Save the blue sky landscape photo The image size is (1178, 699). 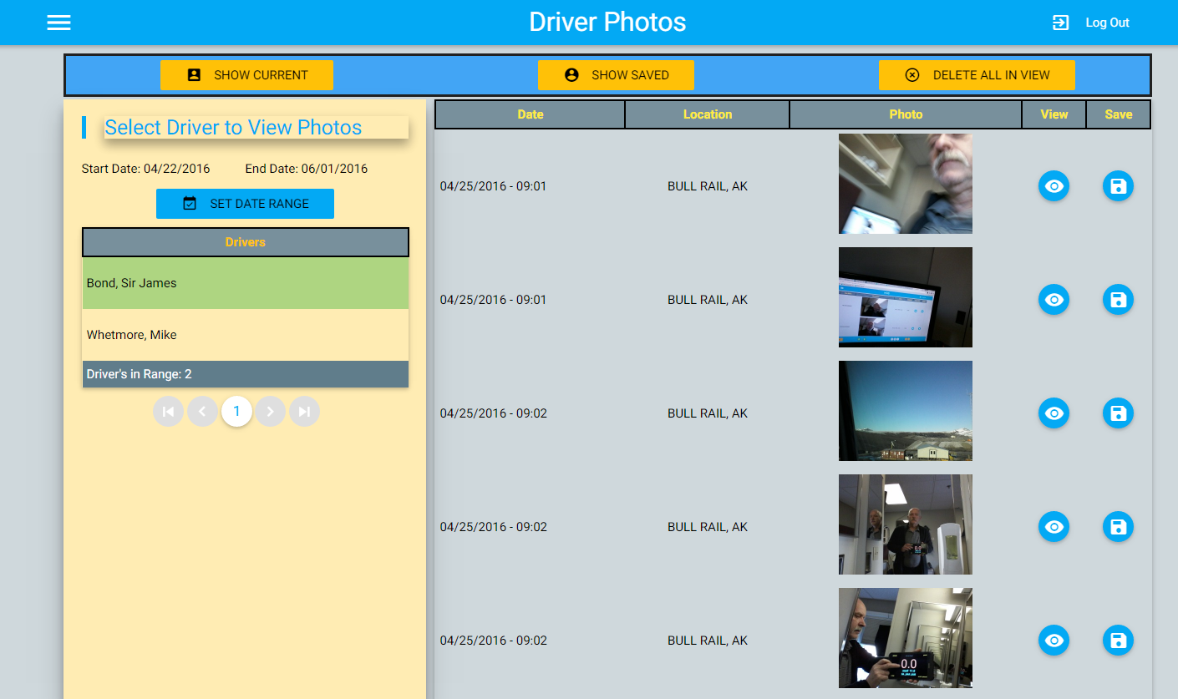click(1118, 413)
